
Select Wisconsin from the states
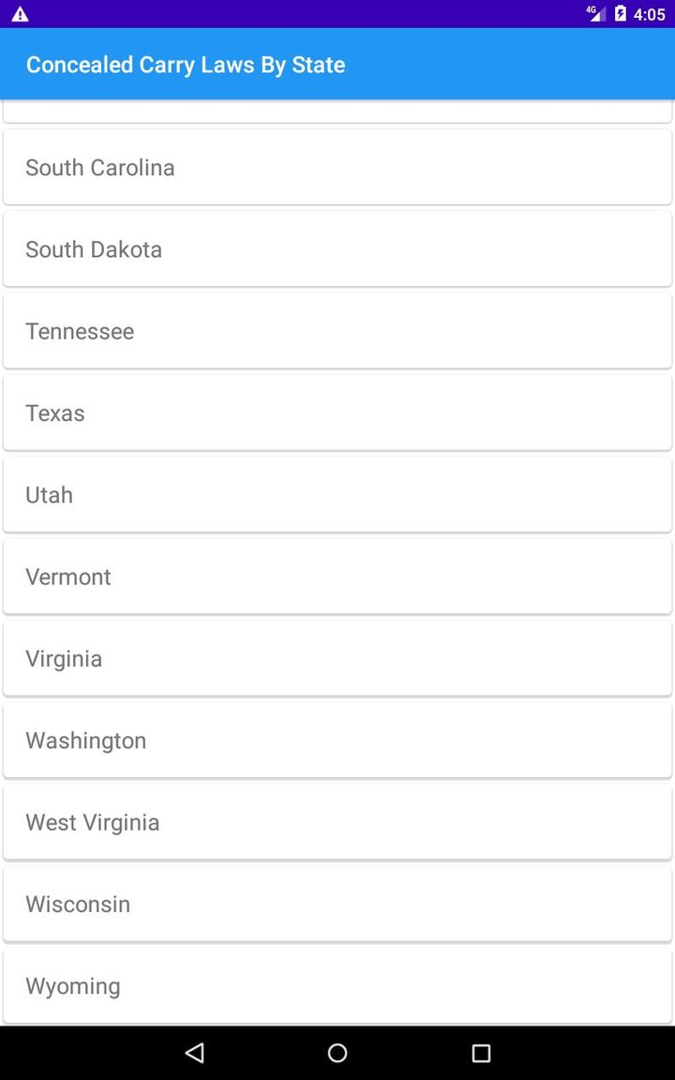tap(337, 904)
